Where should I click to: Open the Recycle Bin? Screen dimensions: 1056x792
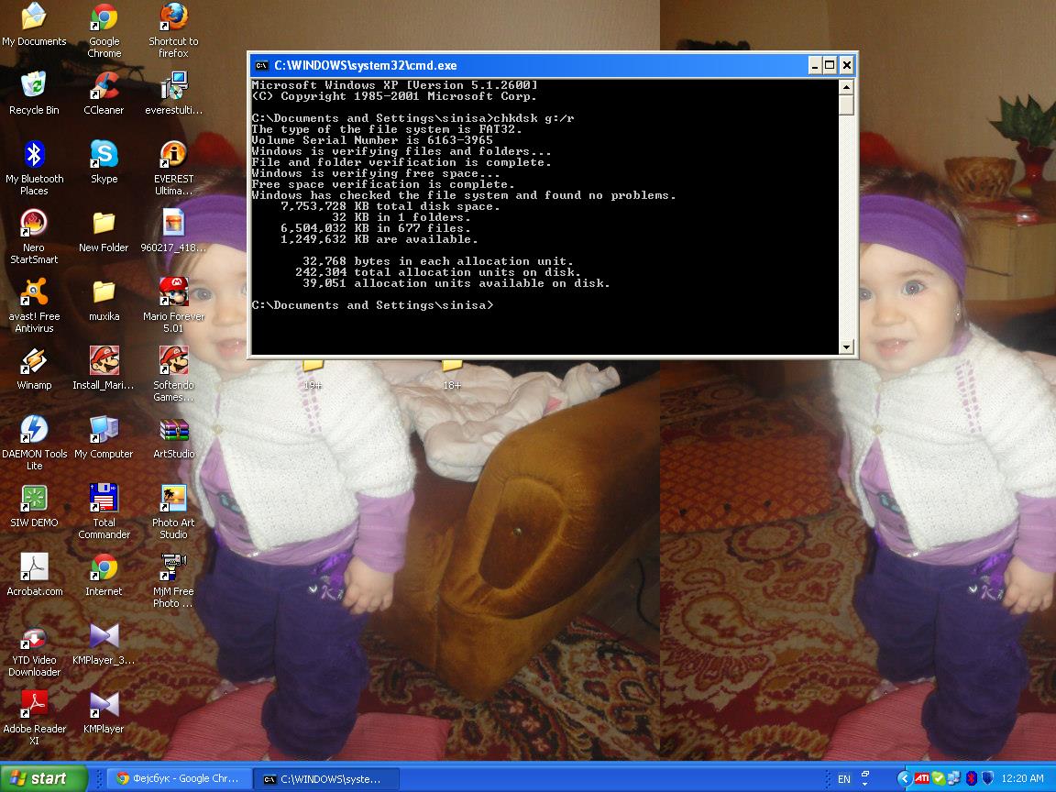click(x=34, y=87)
